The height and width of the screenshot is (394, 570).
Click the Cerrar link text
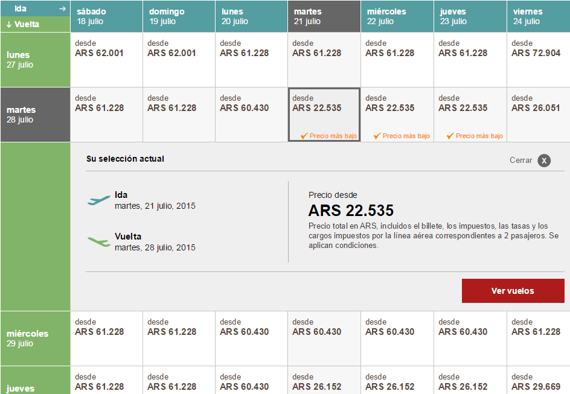pyautogui.click(x=520, y=160)
